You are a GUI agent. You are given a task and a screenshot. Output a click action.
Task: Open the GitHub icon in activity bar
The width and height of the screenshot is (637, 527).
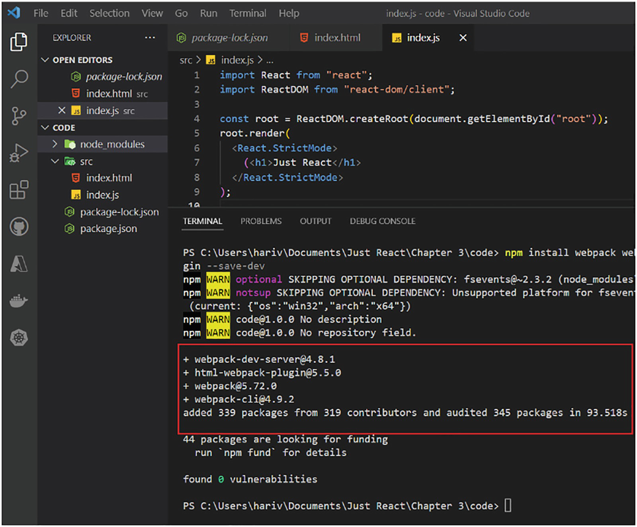tap(19, 227)
